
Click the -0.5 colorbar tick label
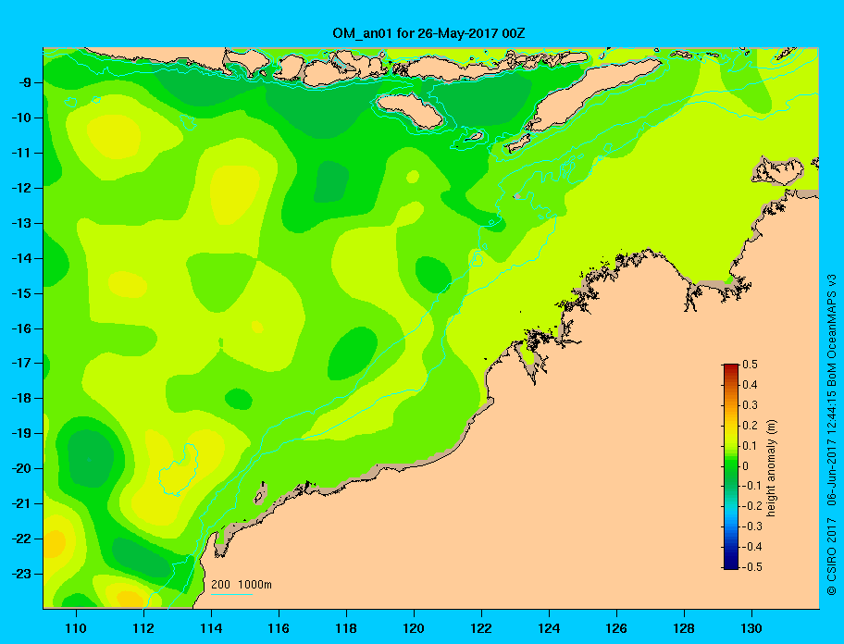point(751,567)
